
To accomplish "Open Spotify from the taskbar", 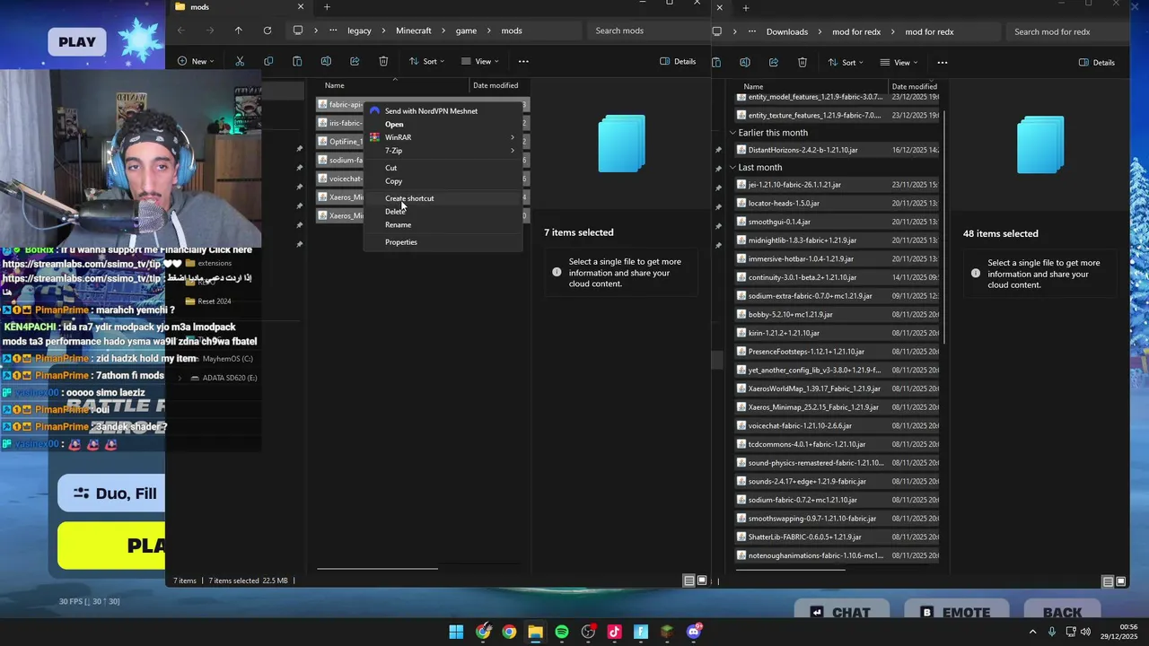I will click(562, 632).
